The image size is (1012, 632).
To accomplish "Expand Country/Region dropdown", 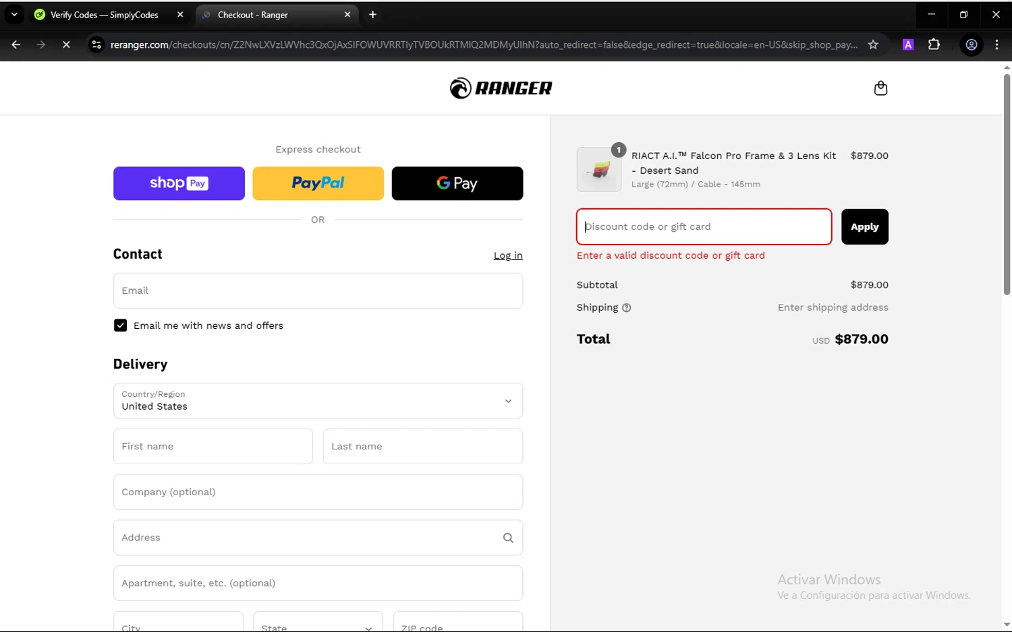I will pos(318,401).
